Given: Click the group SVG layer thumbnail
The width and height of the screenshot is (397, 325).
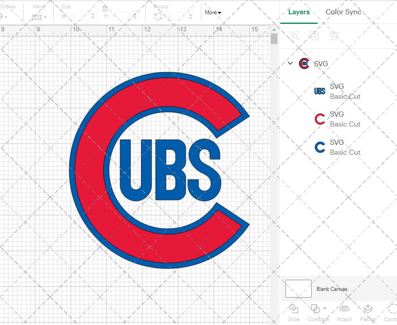Looking at the screenshot, I should click(304, 63).
